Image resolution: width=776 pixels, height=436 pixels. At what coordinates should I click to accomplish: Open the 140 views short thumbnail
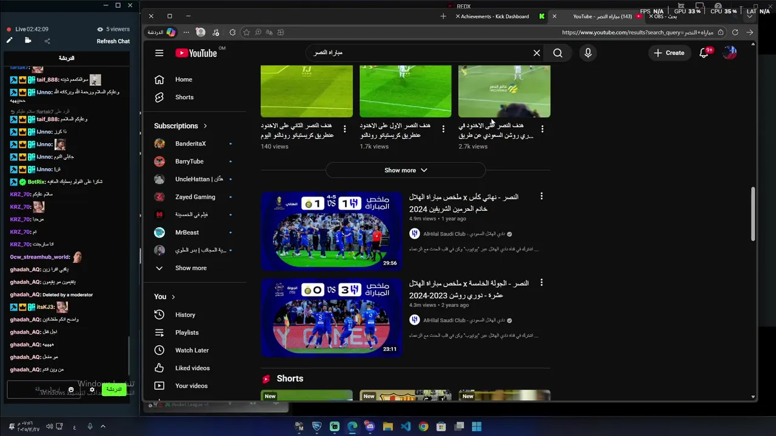pos(307,91)
